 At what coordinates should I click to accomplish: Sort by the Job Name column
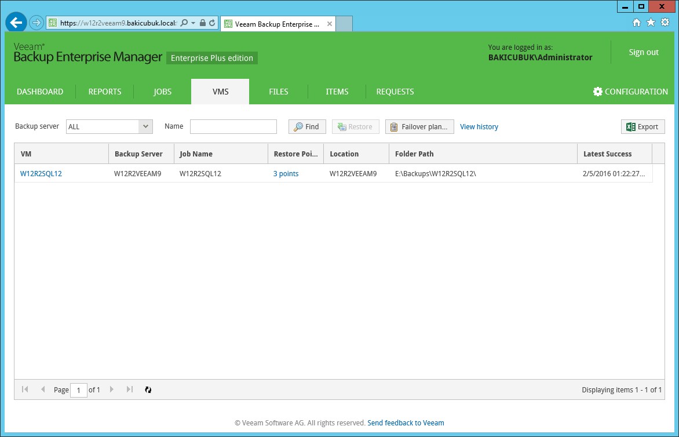point(221,154)
